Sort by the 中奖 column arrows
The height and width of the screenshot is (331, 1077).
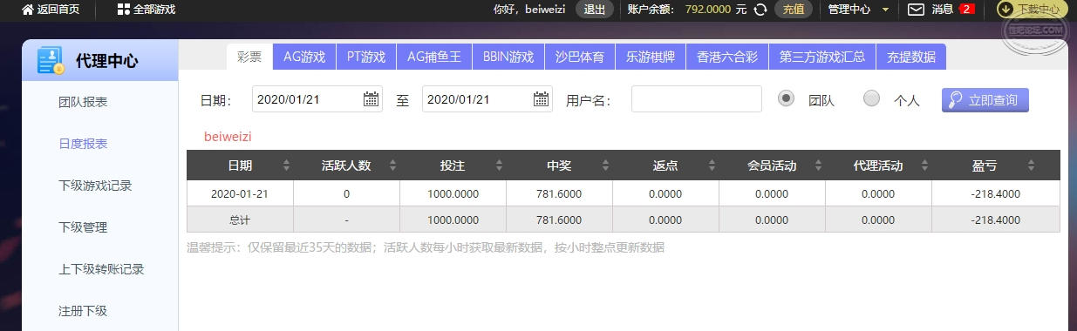pos(605,165)
